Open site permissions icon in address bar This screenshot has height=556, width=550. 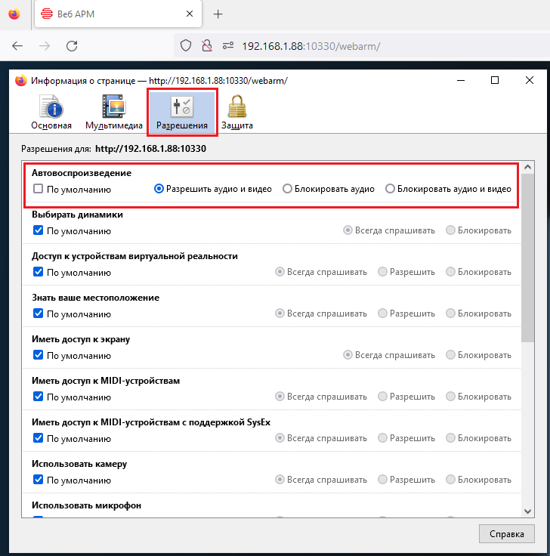[228, 46]
